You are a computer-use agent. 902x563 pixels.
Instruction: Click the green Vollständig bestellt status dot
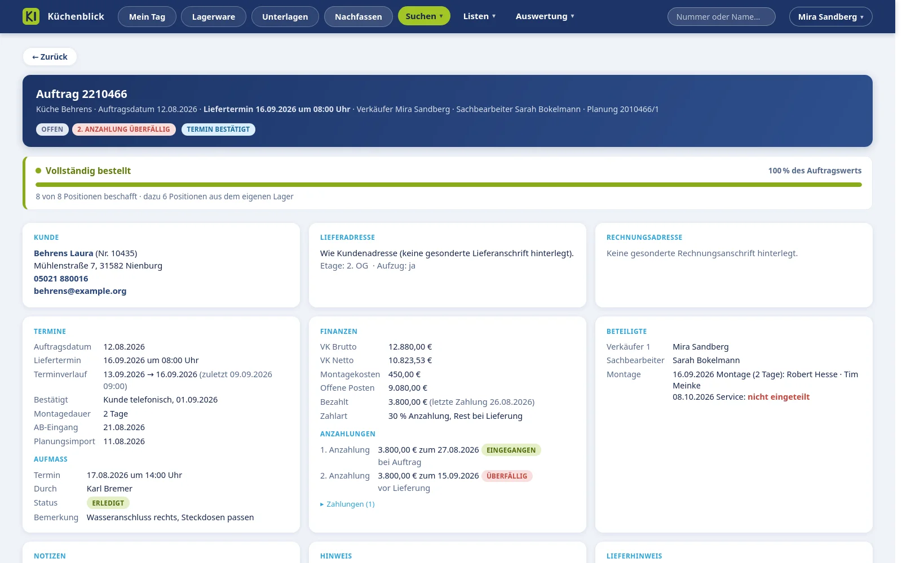pos(38,171)
